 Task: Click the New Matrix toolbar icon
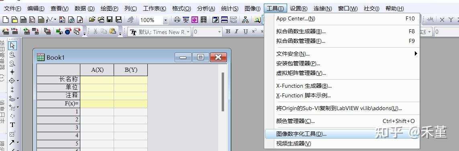(41, 20)
